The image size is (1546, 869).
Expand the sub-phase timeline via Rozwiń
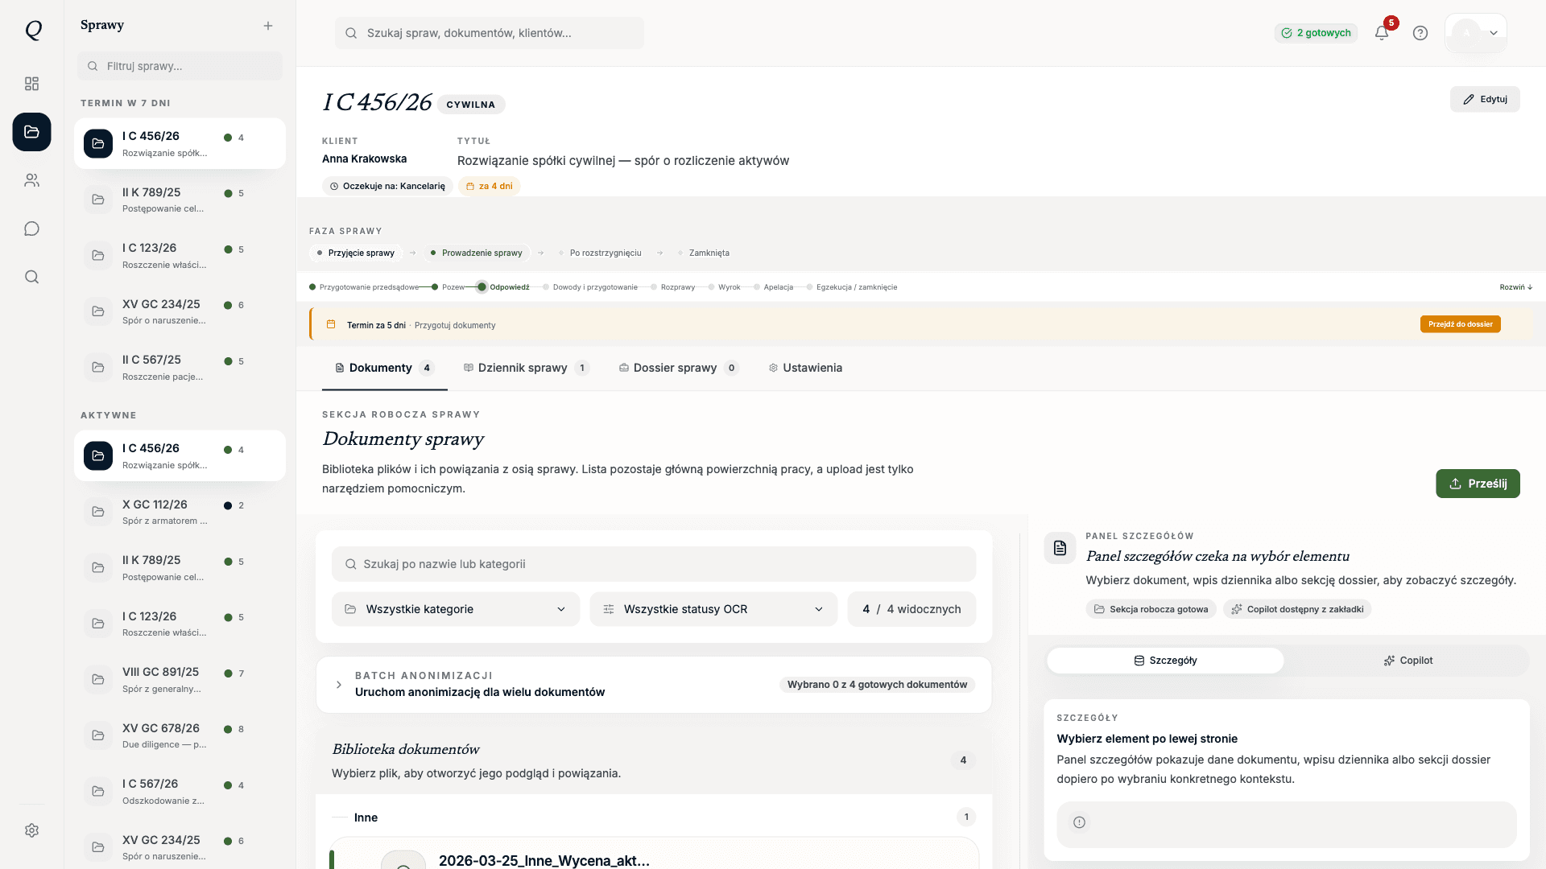tap(1515, 286)
